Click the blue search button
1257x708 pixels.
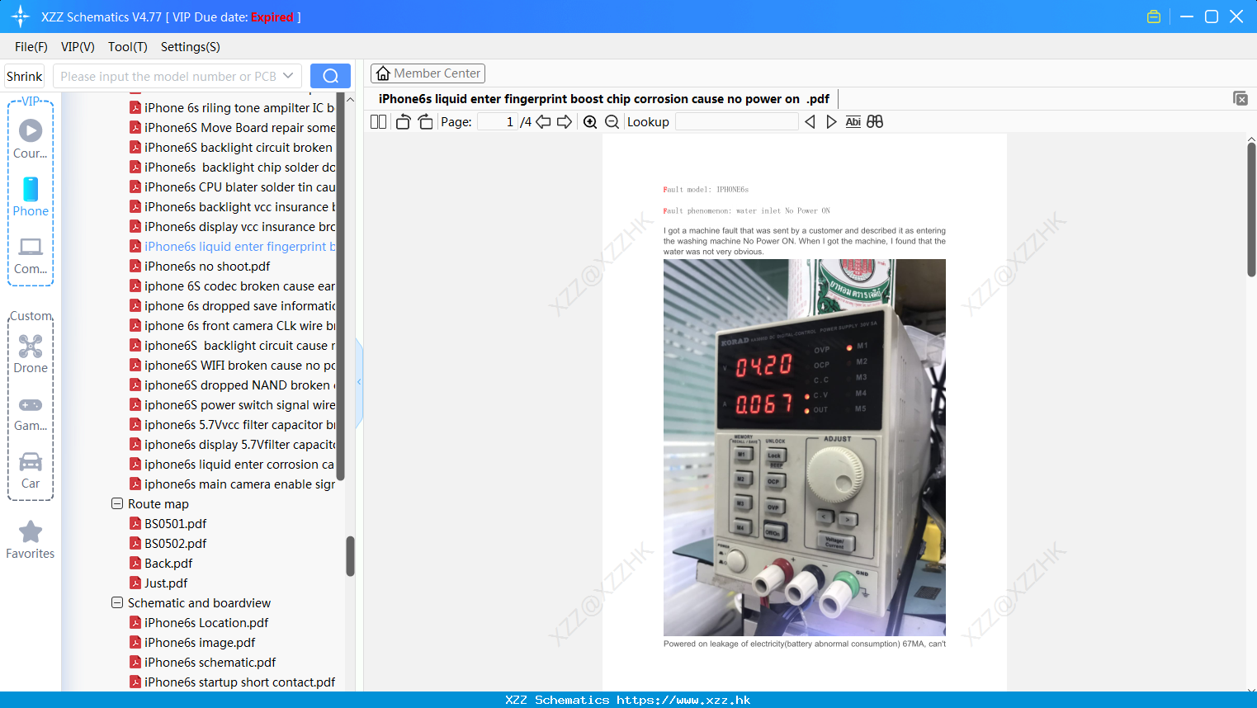(330, 76)
